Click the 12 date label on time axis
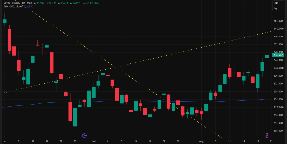287x144 pixels. (33, 141)
